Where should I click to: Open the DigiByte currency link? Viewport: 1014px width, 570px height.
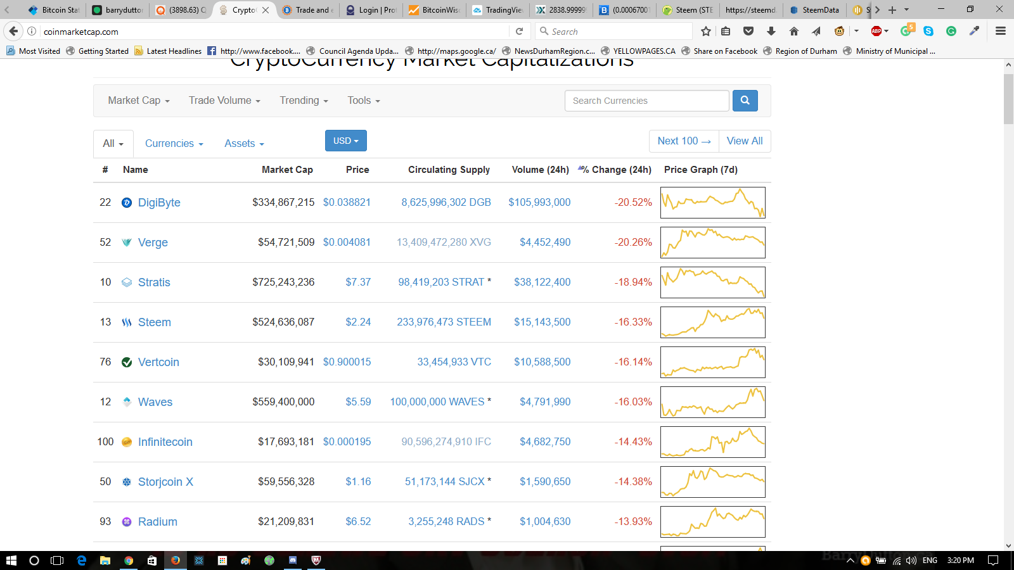159,203
